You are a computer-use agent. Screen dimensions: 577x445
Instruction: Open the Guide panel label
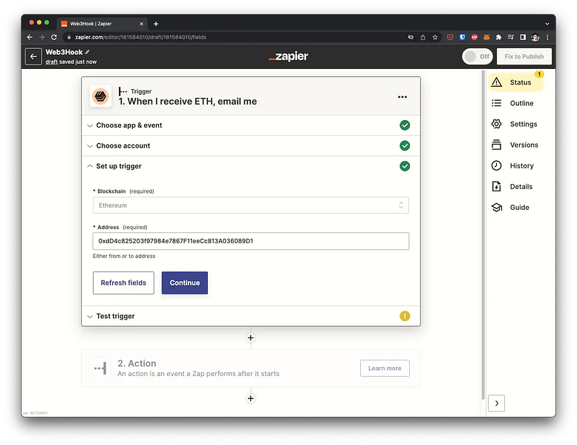[519, 207]
